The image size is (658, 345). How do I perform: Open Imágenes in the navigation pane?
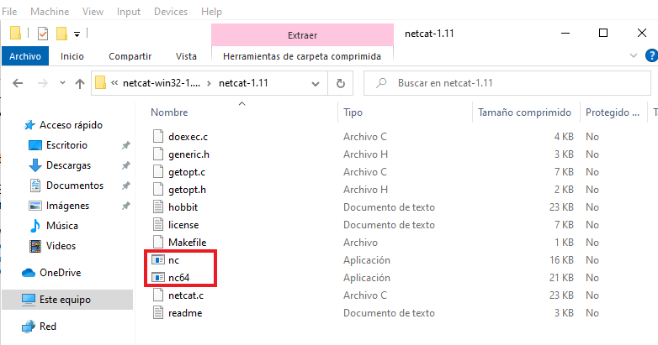(67, 205)
